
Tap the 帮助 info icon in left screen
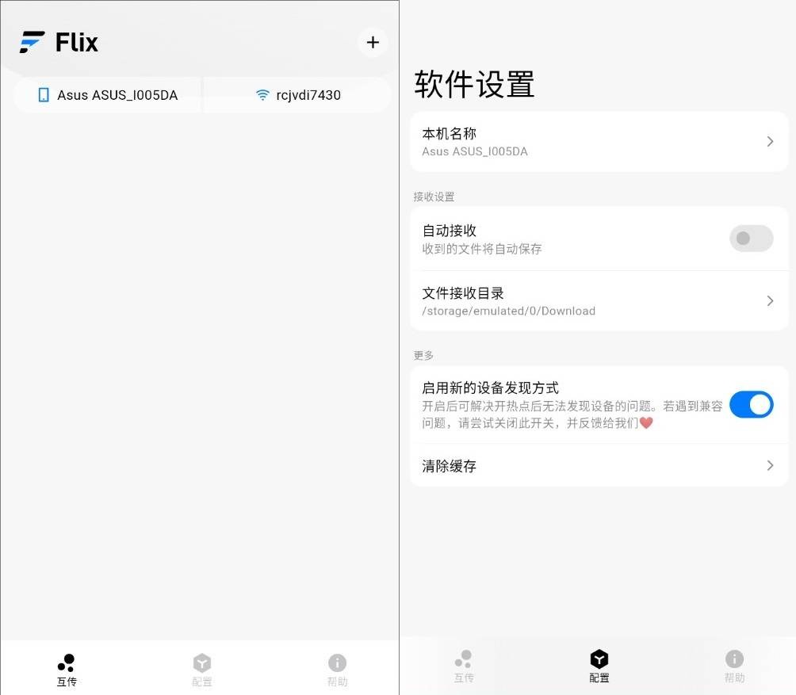[x=337, y=663]
